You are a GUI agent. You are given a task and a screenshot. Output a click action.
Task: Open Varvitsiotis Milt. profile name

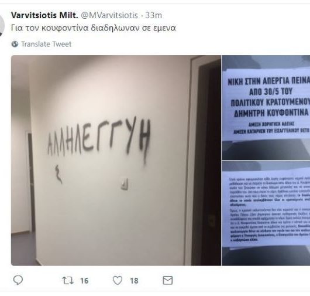[x=44, y=15]
